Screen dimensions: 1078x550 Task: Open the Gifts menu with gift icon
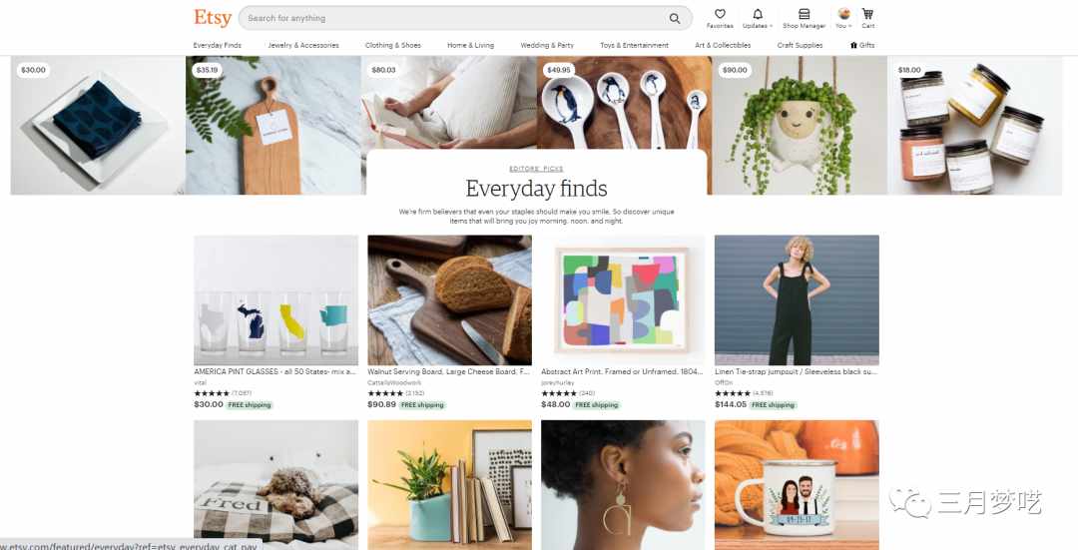click(862, 45)
